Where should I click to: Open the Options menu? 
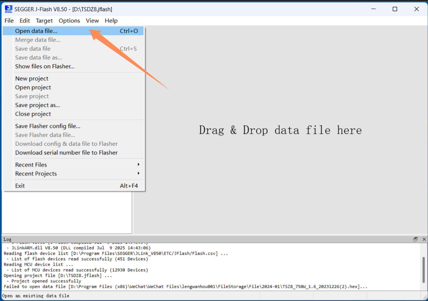pyautogui.click(x=69, y=21)
